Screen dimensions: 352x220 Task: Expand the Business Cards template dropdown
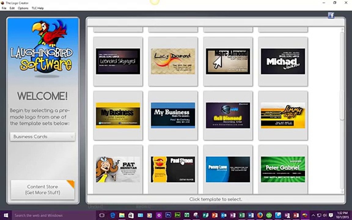coord(42,137)
